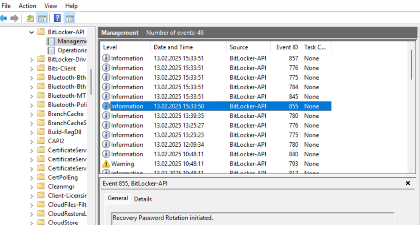Viewport: 420px width, 225px height.
Task: Click the CloudStore folder icon
Action: 41,222
